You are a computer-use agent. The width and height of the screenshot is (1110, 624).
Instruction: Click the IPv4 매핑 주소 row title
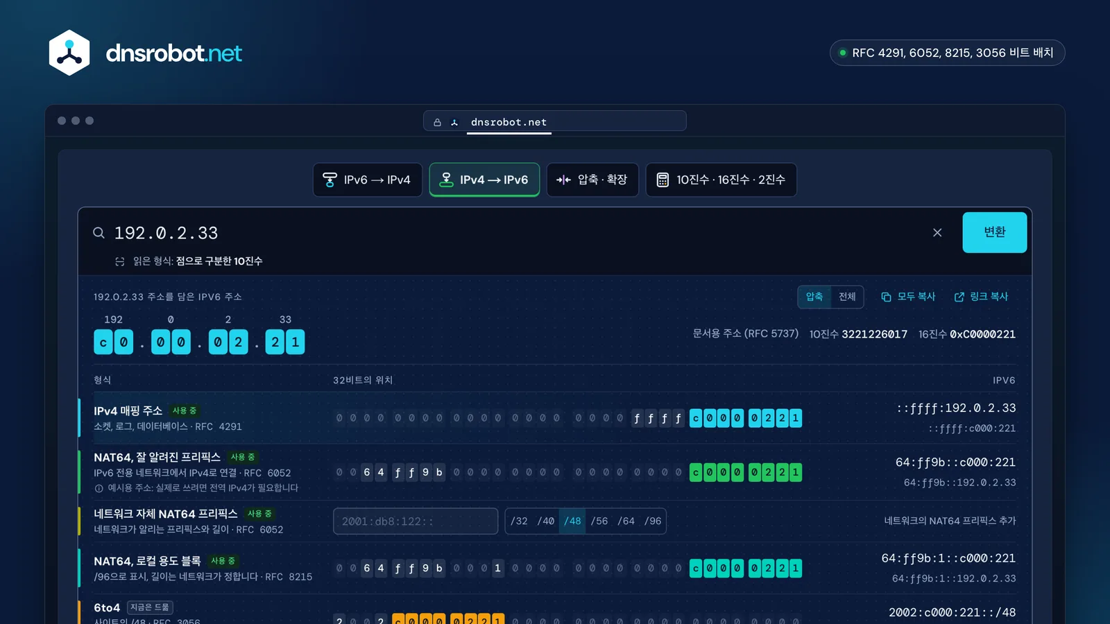[x=128, y=411]
